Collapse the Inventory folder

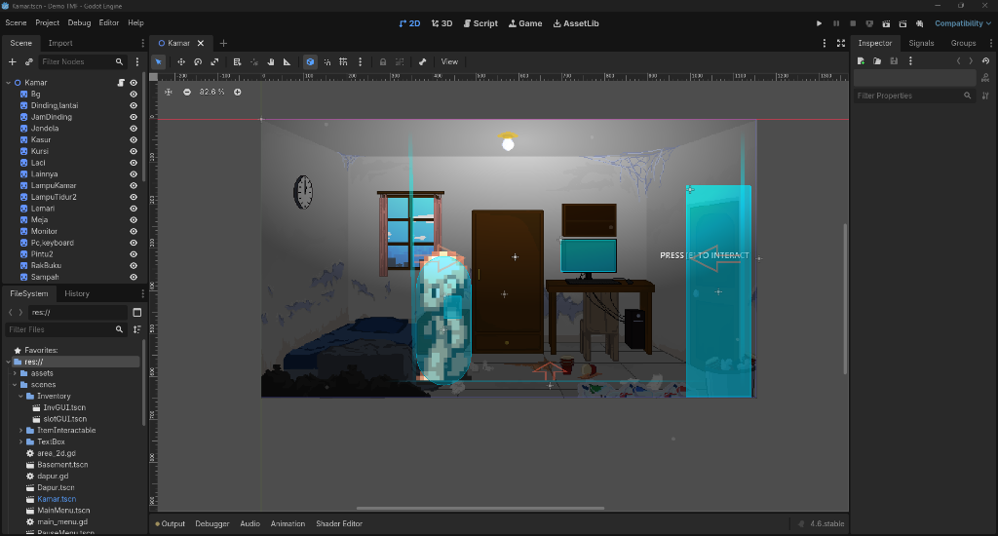(21, 396)
